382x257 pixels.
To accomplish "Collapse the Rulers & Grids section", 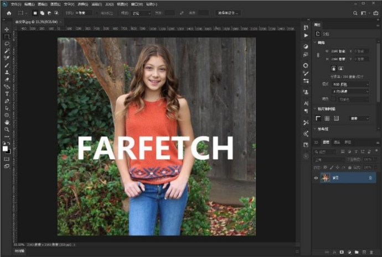I will (315, 109).
